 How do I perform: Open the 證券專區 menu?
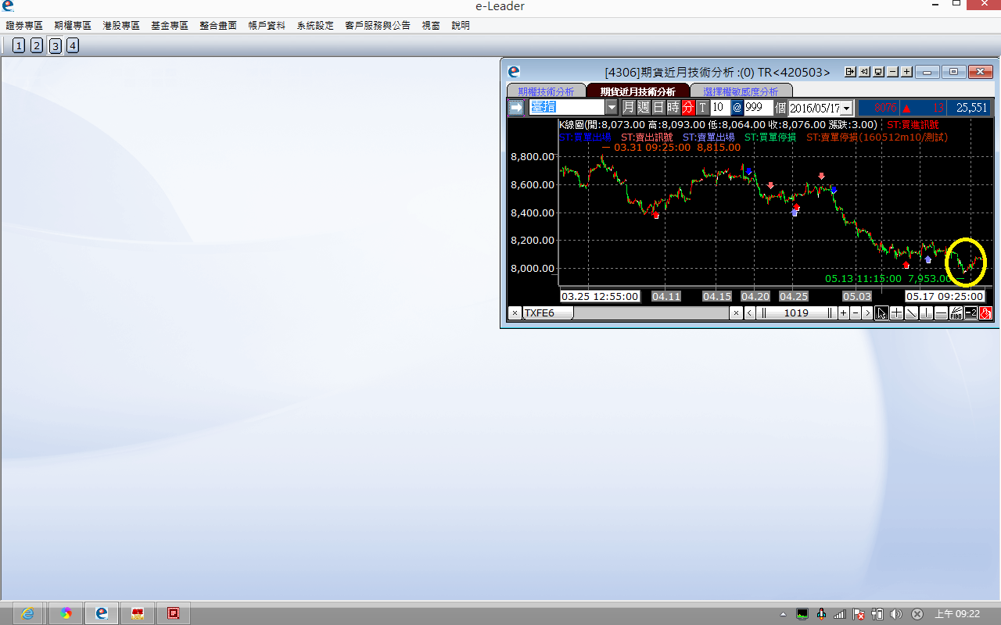coord(24,26)
